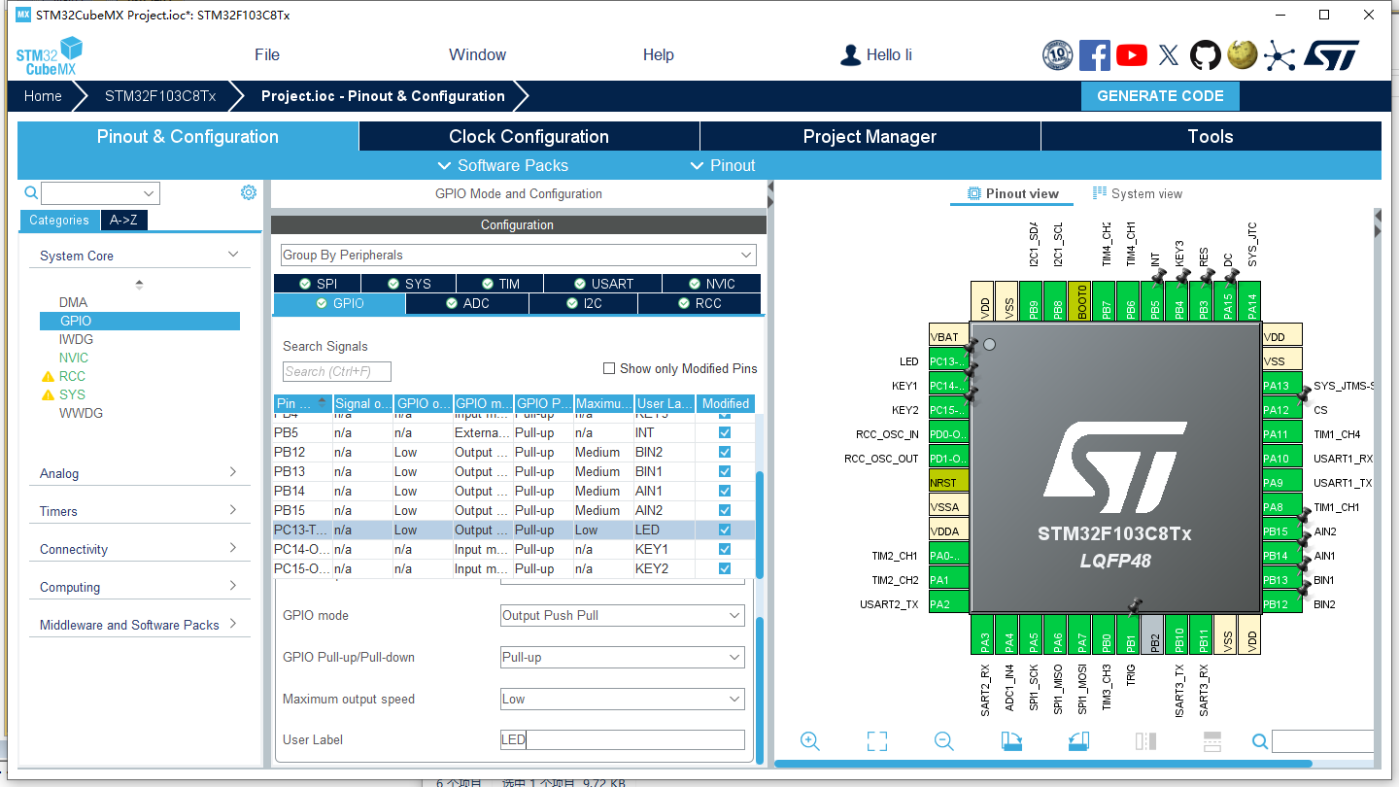Open the Maximum output speed dropdown

622,699
